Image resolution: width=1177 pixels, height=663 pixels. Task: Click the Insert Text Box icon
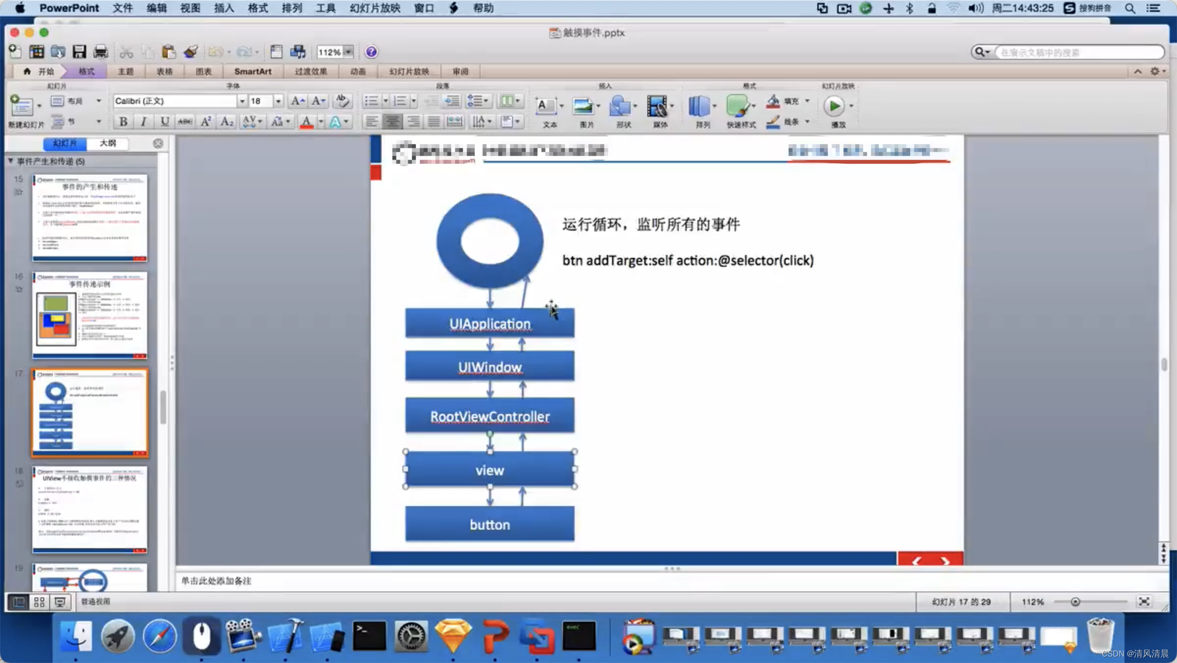pyautogui.click(x=546, y=106)
